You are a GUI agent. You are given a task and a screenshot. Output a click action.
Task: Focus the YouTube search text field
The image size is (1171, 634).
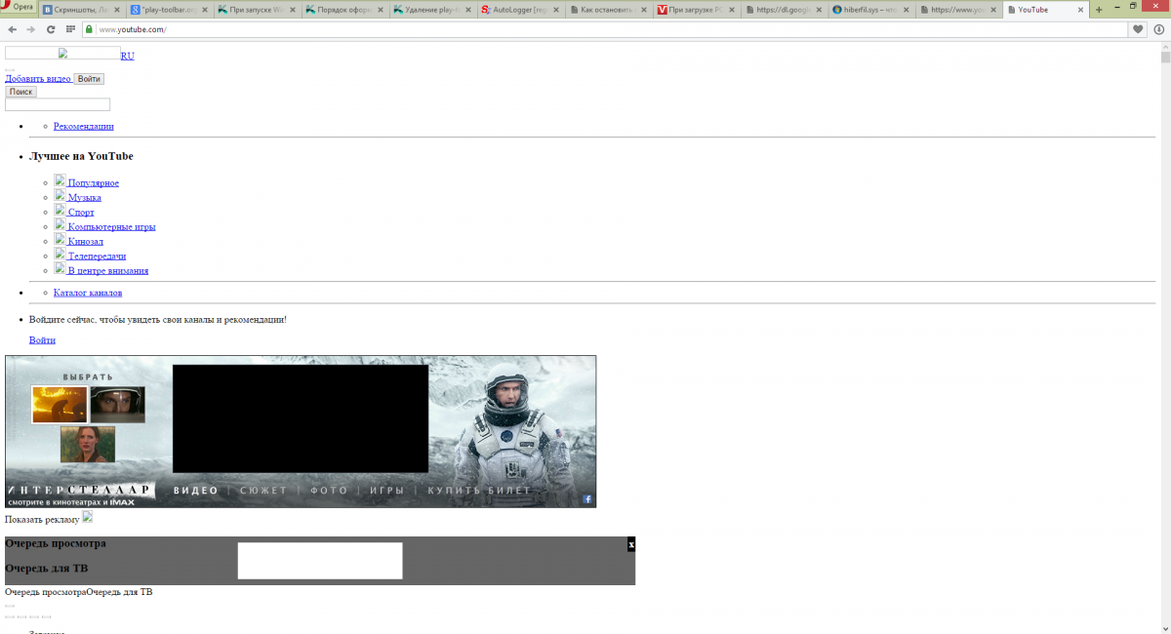click(58, 104)
